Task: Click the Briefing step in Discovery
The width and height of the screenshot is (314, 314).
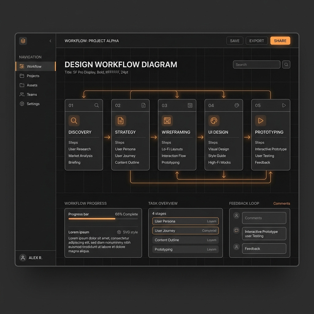Action: coord(74,163)
